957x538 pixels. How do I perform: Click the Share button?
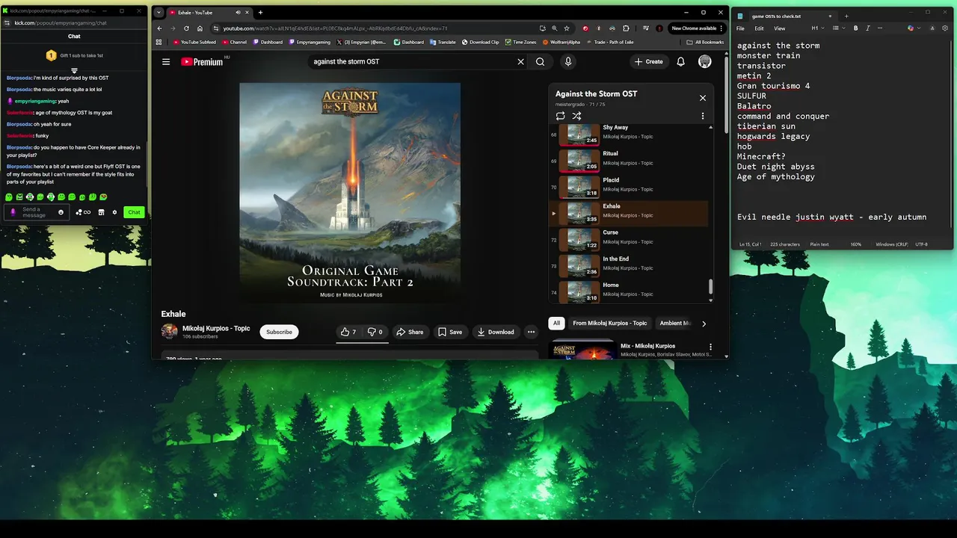tap(410, 332)
